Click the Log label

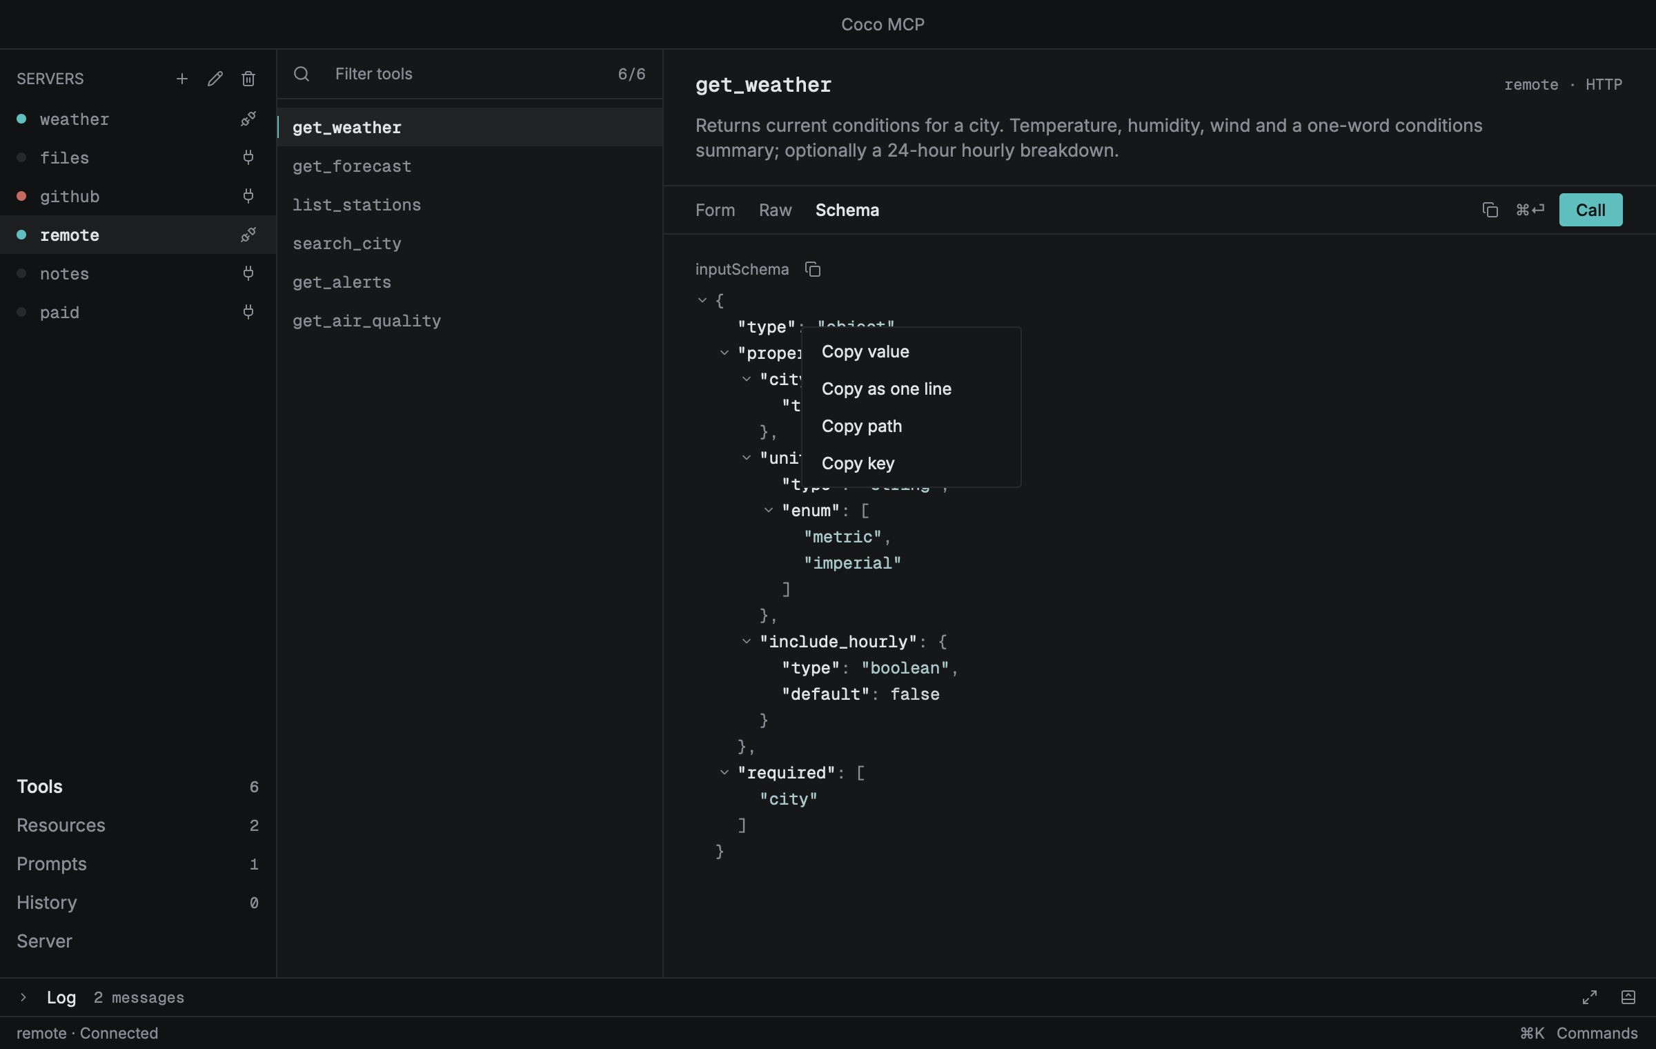pyautogui.click(x=61, y=997)
